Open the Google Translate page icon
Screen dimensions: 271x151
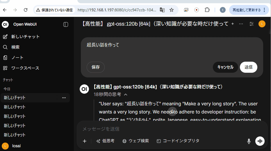[162, 10]
